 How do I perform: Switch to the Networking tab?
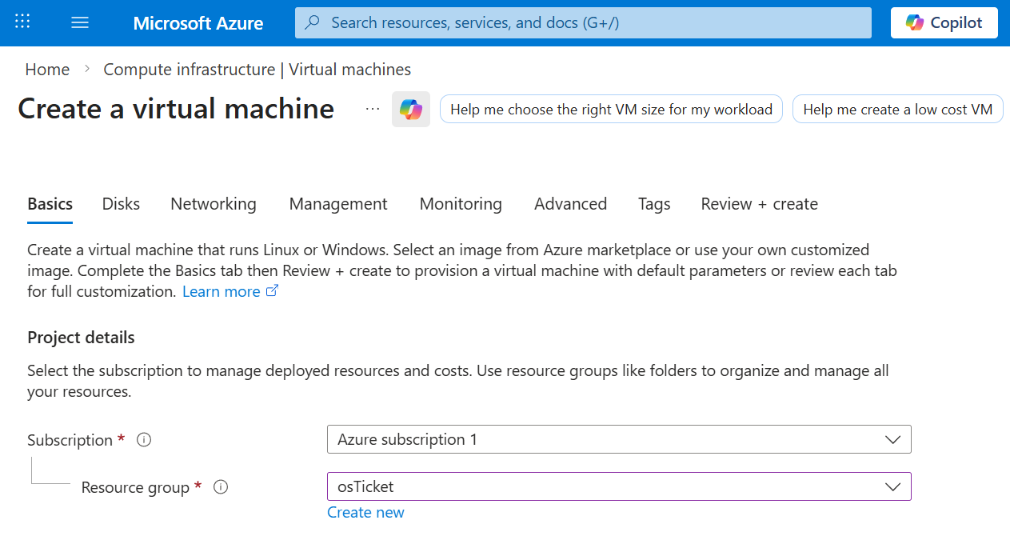pos(214,204)
